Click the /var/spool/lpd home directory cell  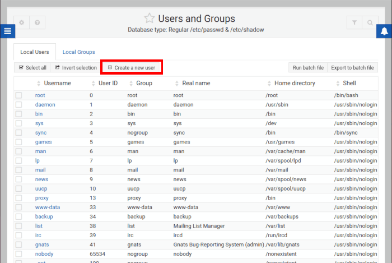point(283,160)
